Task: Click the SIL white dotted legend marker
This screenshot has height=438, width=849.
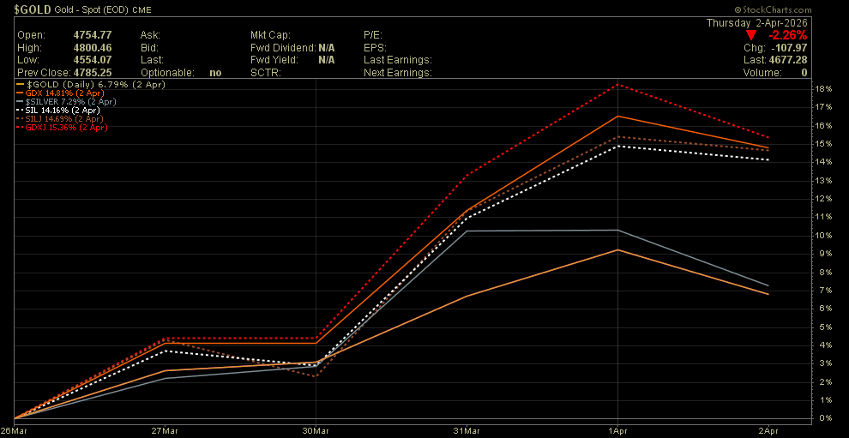Action: (21, 110)
